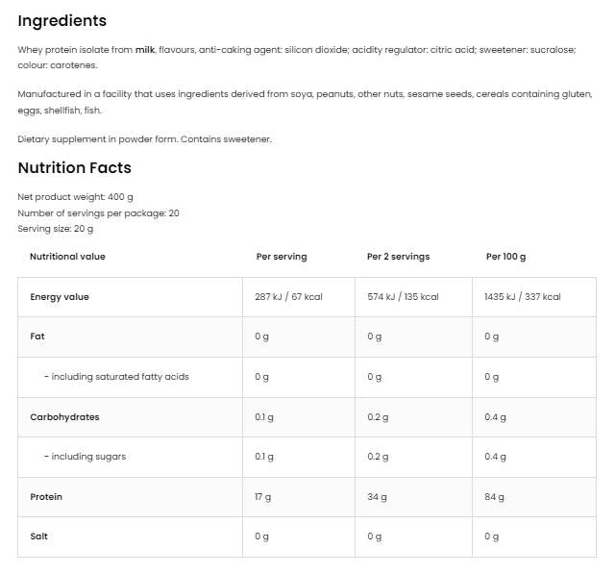Click the Serving size: 20 g line
This screenshot has height=574, width=615.
click(x=56, y=229)
